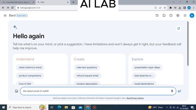Viewport: 196px width, 110px height.
Task: Open Task View on the taskbar
Action: [x=52, y=107]
